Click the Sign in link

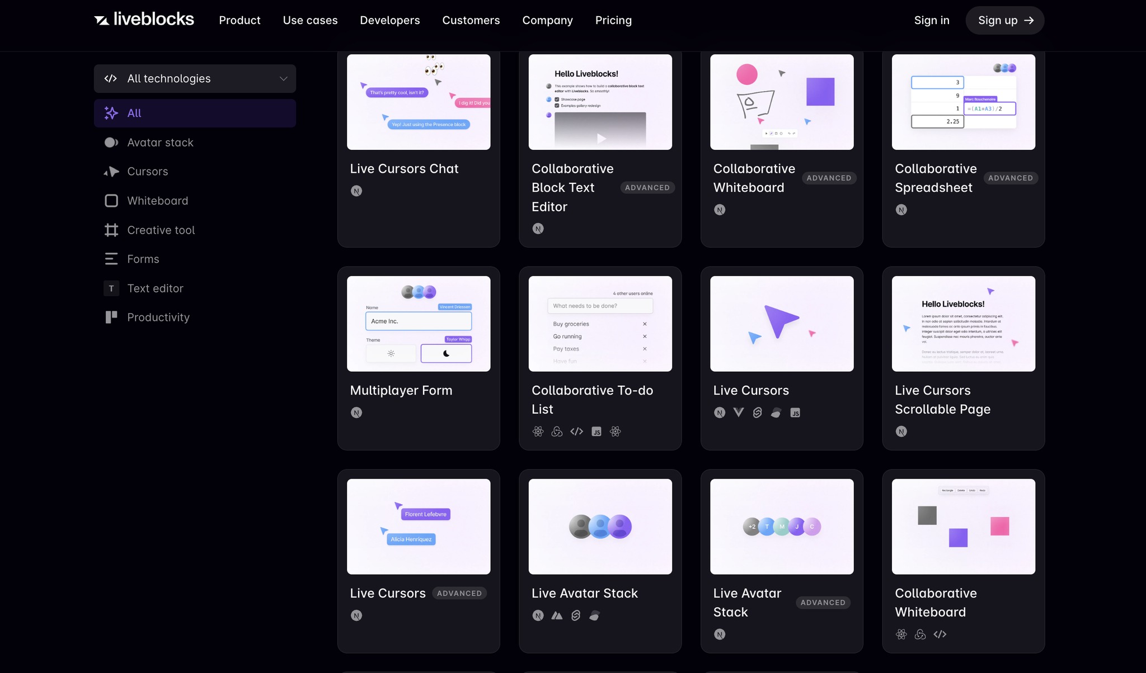tap(932, 20)
